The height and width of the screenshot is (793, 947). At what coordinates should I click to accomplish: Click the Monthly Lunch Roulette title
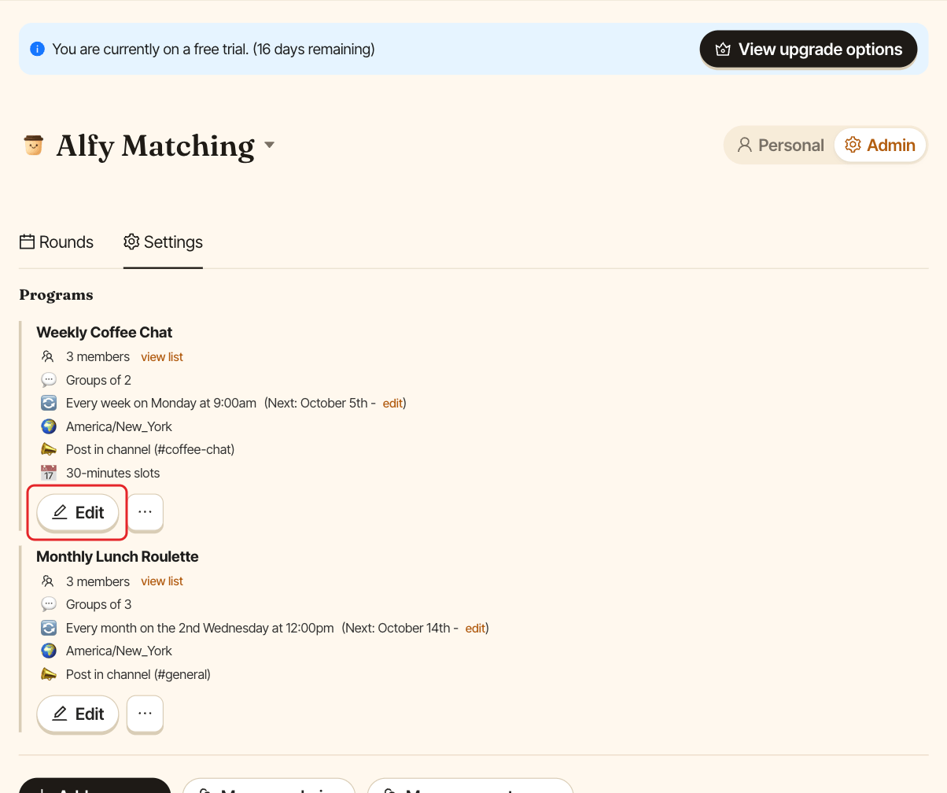117,556
